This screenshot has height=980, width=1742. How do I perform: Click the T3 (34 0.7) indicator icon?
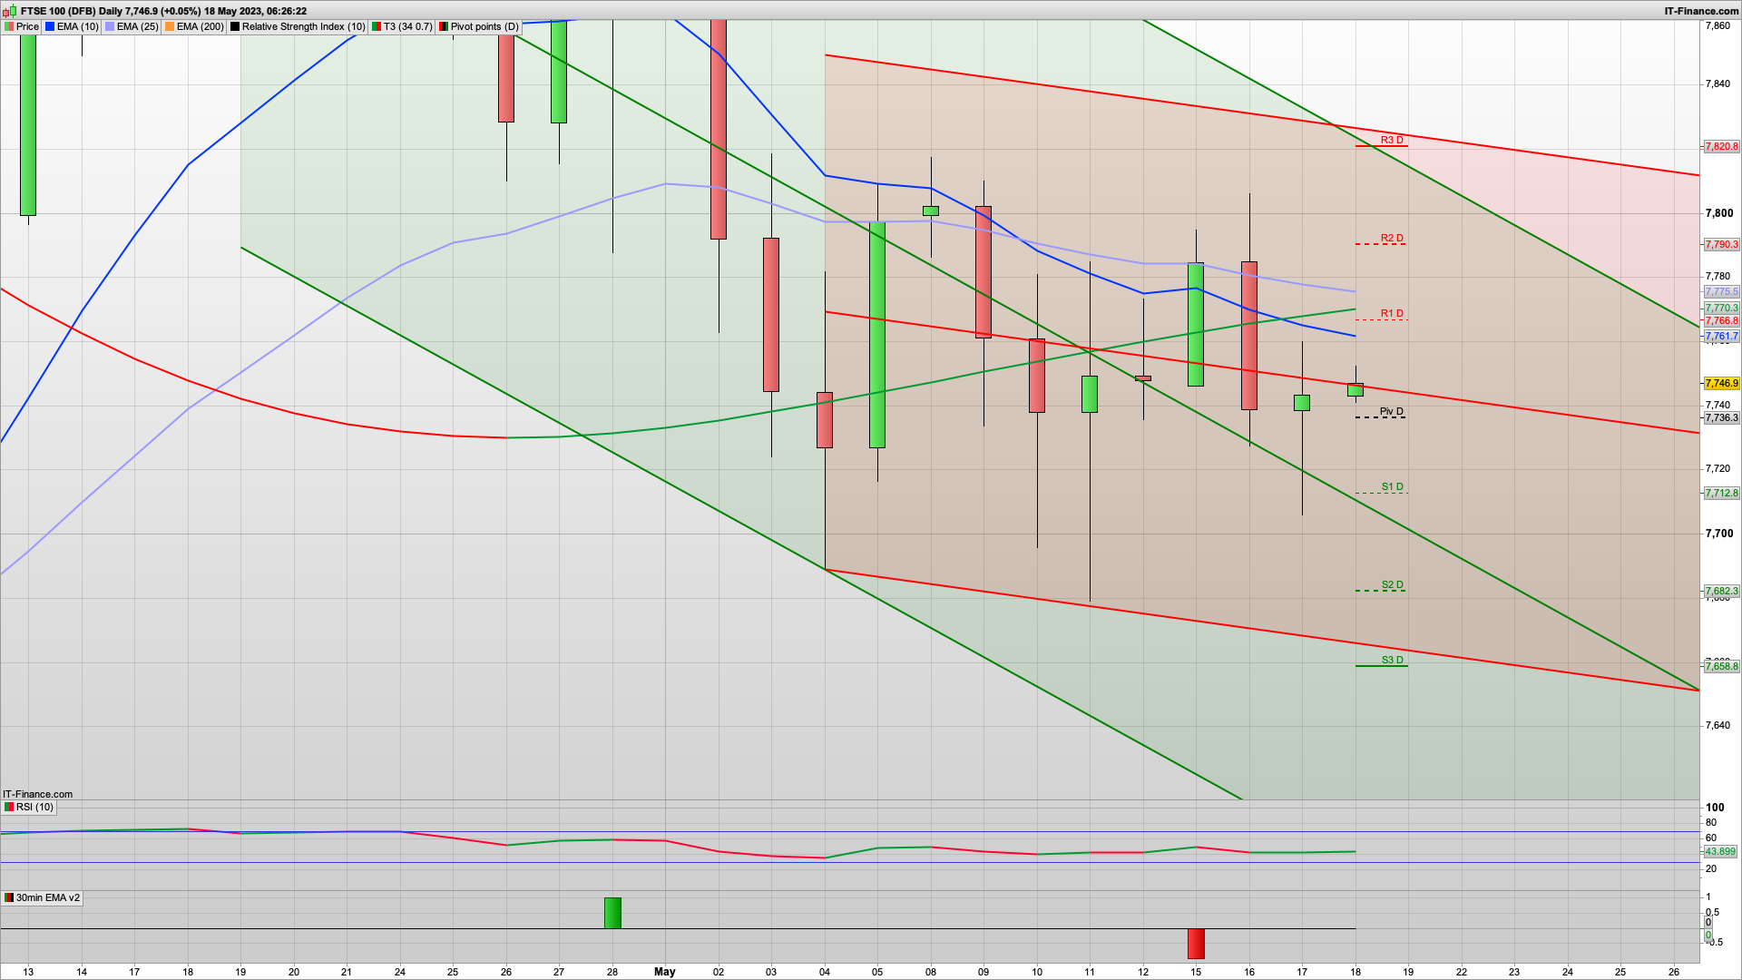377,26
